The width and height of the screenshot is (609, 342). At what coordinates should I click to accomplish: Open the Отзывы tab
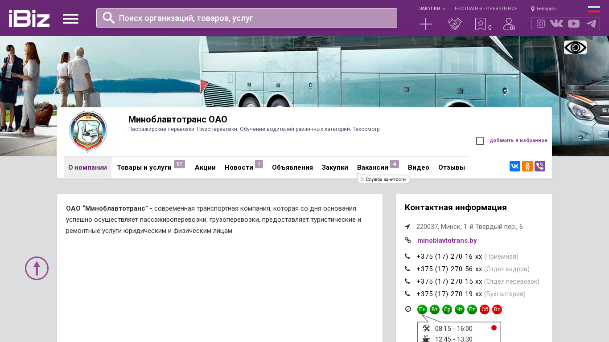click(x=452, y=167)
